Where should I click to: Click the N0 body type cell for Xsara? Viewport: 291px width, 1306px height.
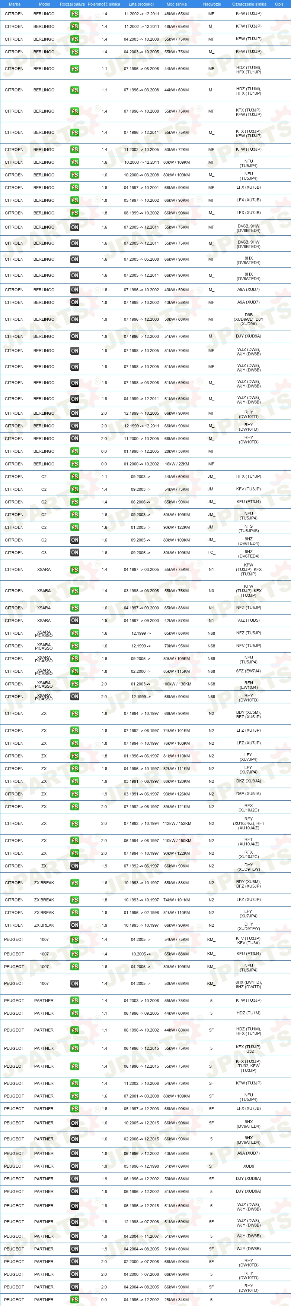pos(211,591)
